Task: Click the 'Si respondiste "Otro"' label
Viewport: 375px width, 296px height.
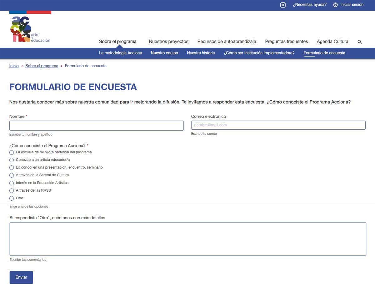Action: tap(57, 218)
